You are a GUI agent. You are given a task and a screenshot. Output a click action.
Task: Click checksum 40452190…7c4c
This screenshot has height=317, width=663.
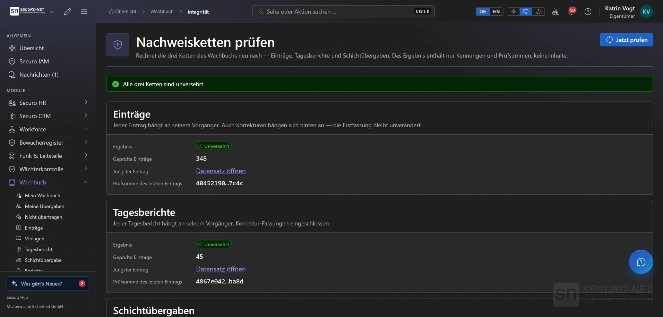[219, 183]
